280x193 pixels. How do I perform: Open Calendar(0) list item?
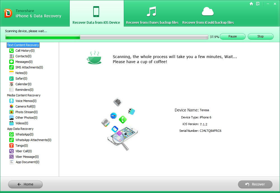[24, 84]
